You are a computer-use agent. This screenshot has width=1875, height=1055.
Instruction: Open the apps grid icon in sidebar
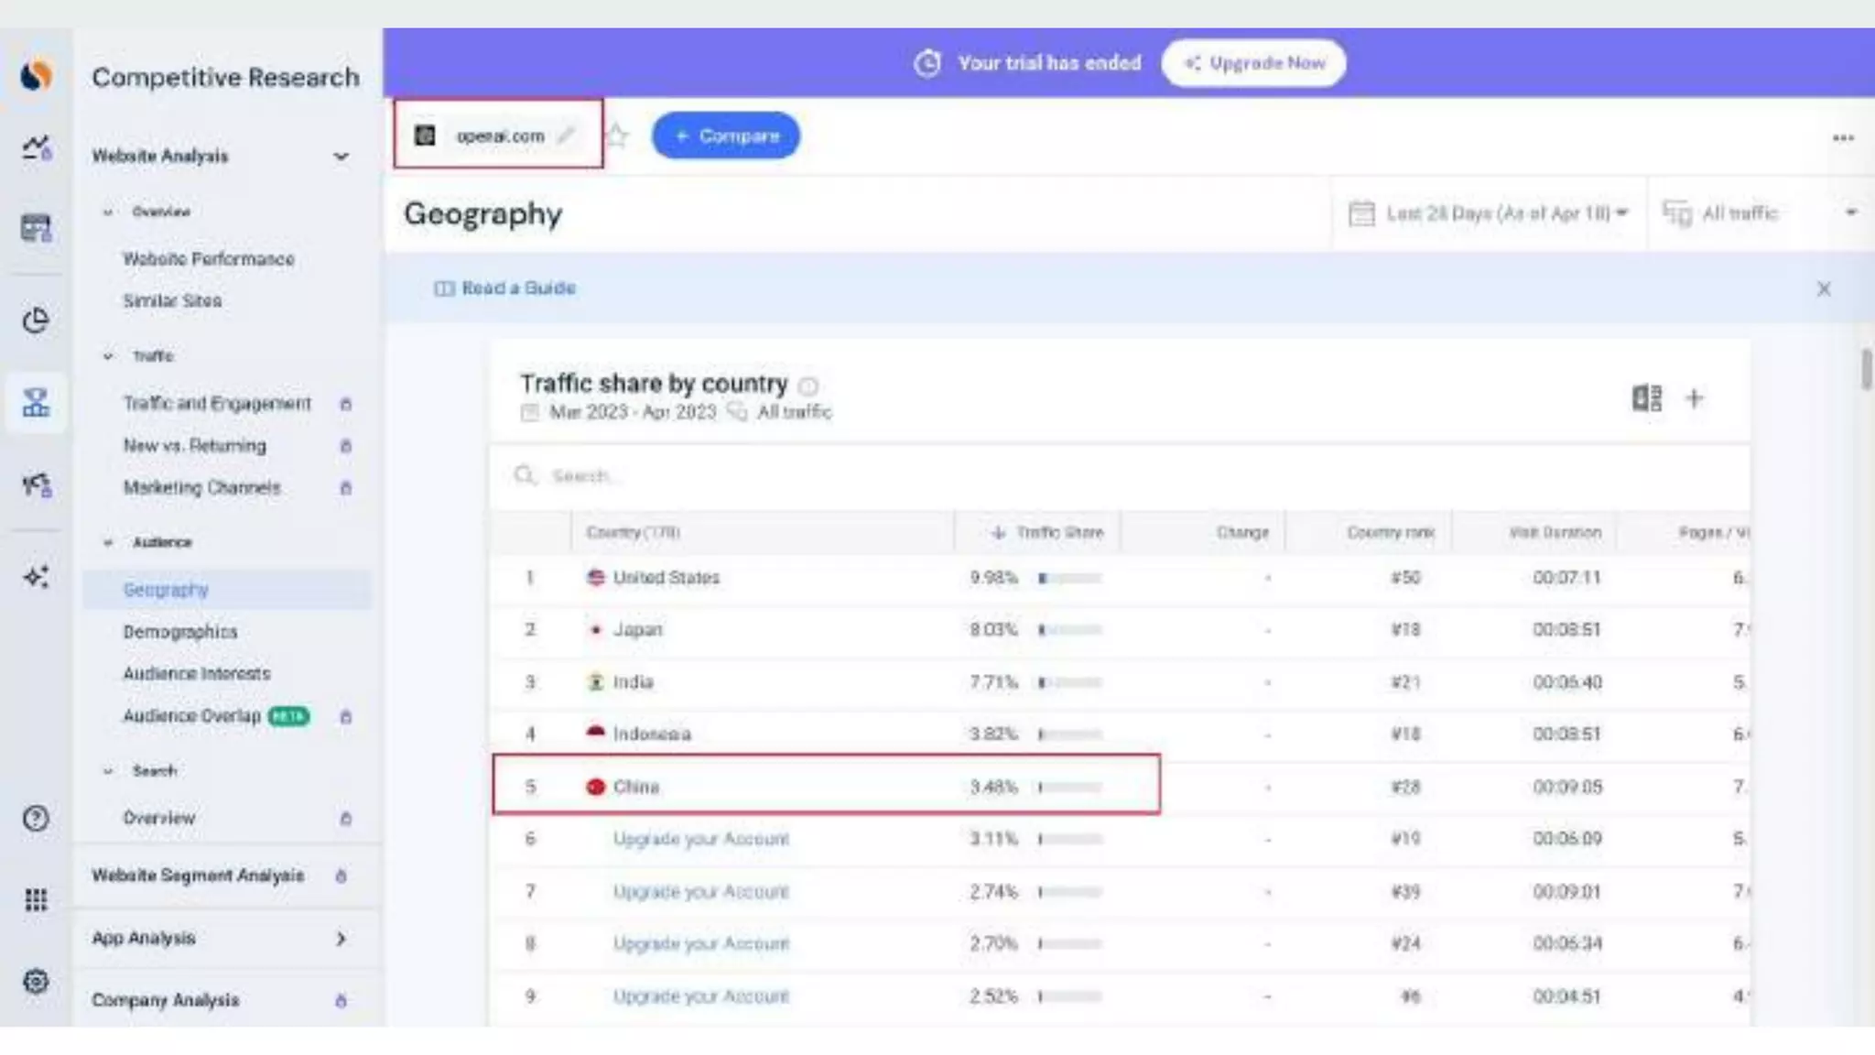point(36,899)
